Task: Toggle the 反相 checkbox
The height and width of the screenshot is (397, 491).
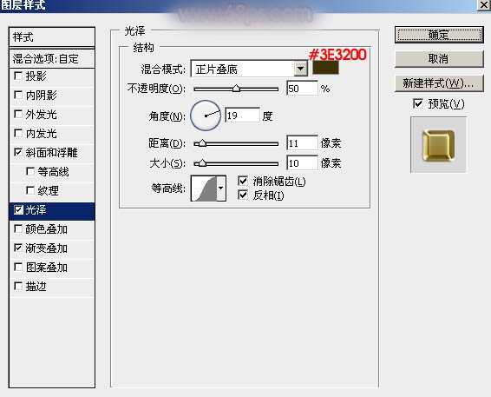Action: [243, 195]
